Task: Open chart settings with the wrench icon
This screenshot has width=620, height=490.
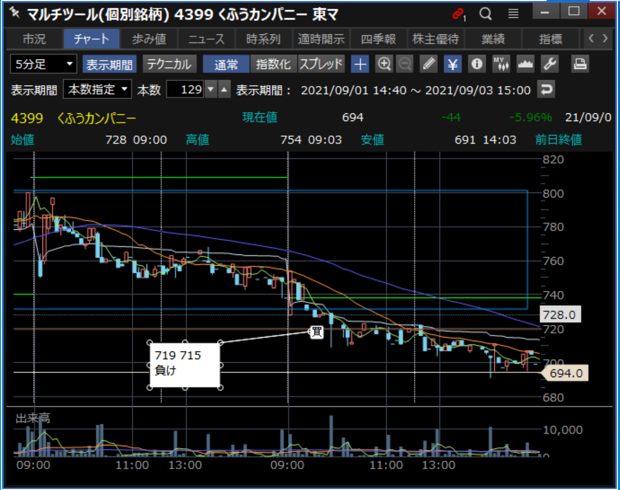Action: tap(549, 64)
